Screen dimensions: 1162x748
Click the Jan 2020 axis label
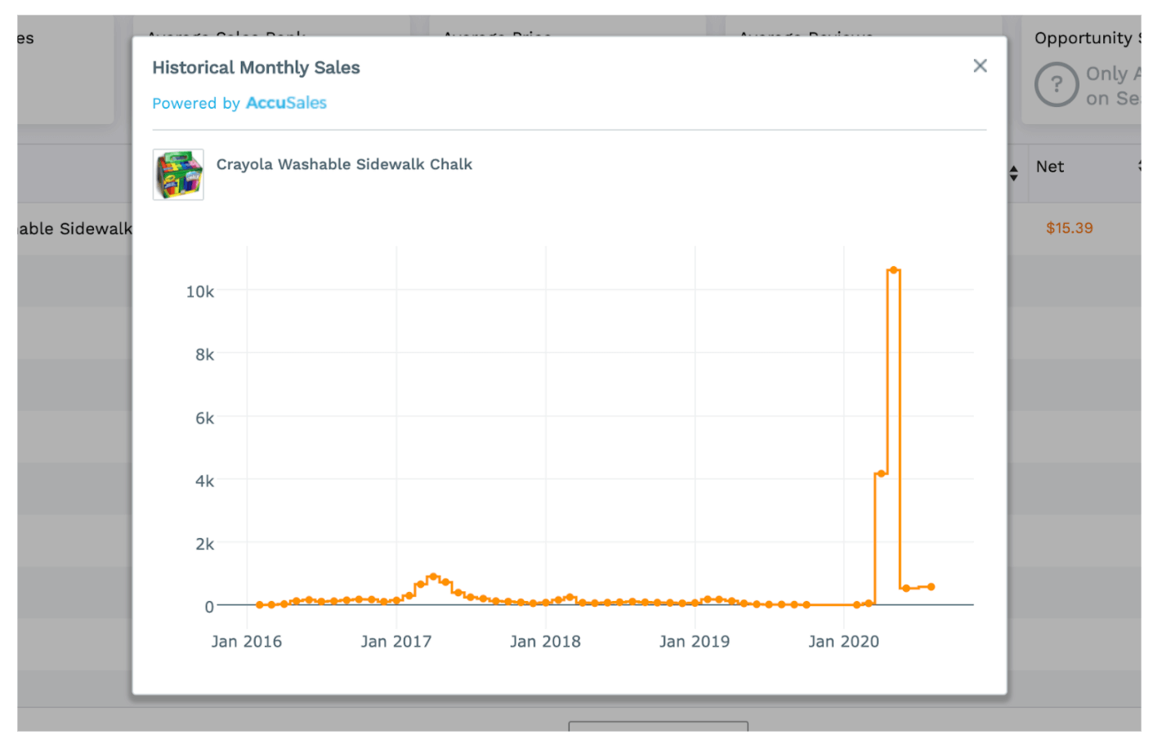coord(843,642)
